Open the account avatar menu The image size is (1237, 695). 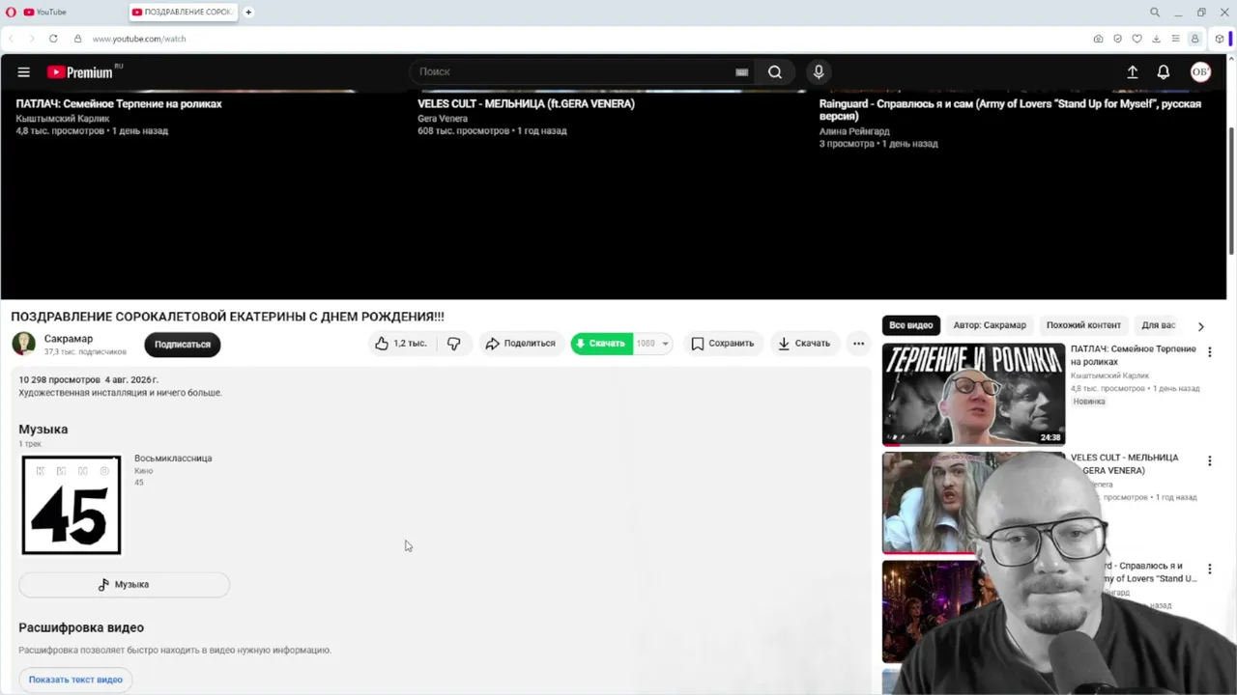(x=1200, y=71)
